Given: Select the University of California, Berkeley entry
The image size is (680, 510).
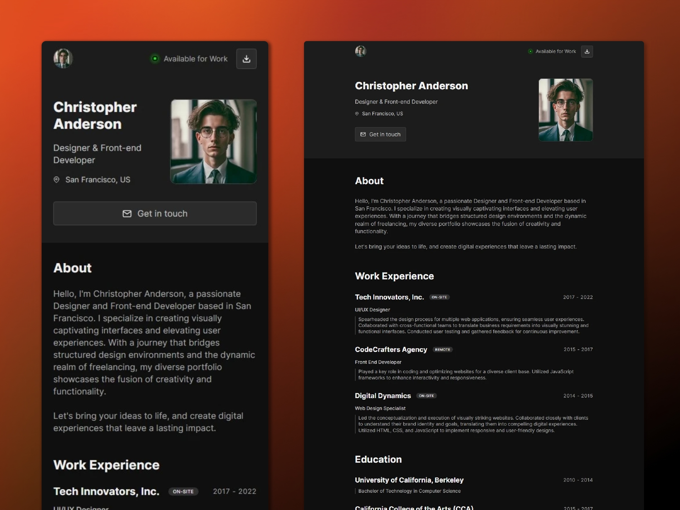Looking at the screenshot, I should point(409,480).
